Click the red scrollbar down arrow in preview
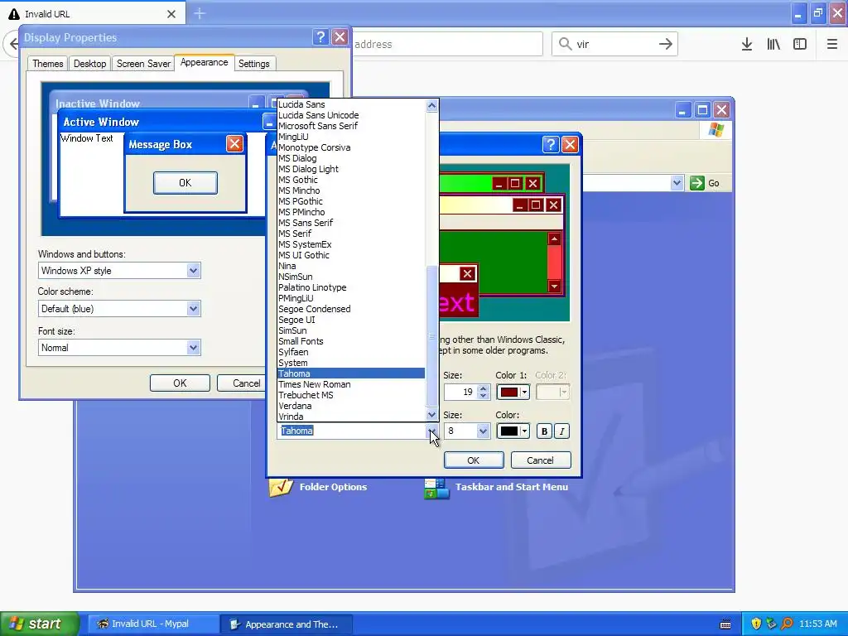Image resolution: width=848 pixels, height=636 pixels. point(554,286)
